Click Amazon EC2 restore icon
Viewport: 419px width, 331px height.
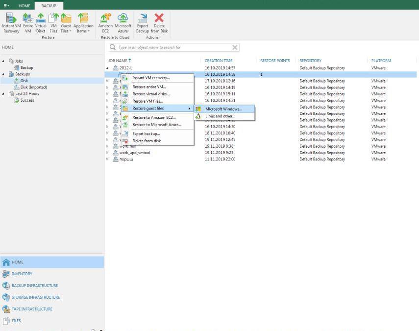105,23
